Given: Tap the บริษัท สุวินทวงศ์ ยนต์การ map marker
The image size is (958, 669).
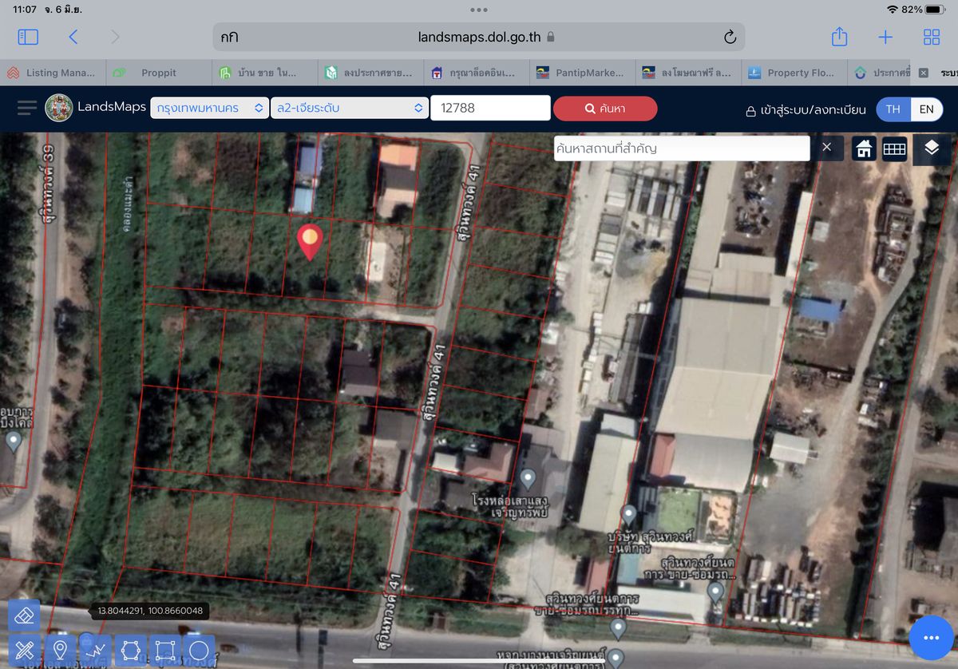Looking at the screenshot, I should click(629, 515).
